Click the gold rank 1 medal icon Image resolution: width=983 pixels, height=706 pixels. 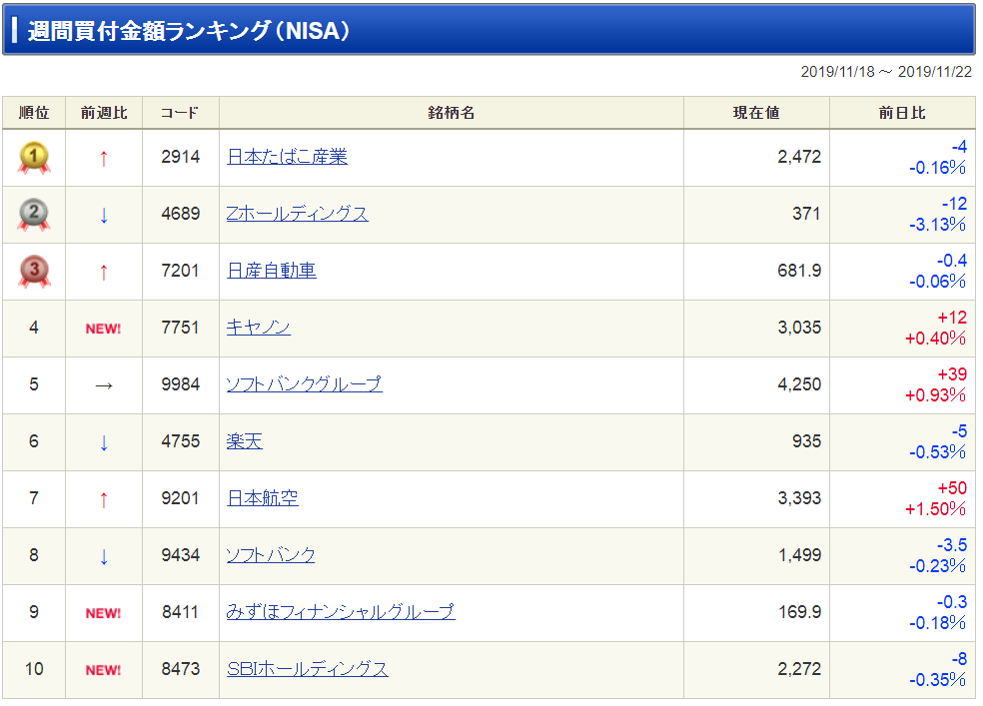[34, 157]
